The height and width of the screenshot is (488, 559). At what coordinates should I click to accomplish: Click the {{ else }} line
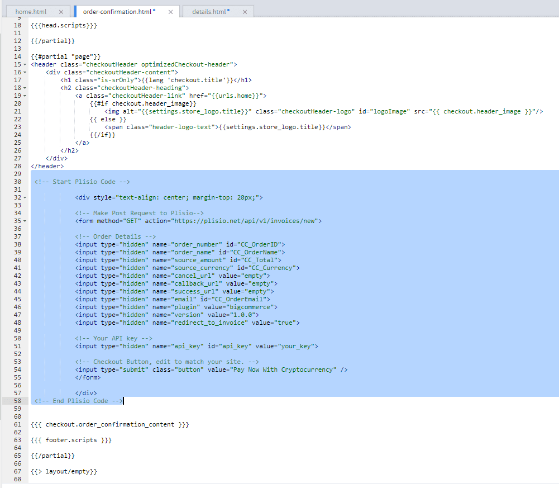pyautogui.click(x=108, y=119)
